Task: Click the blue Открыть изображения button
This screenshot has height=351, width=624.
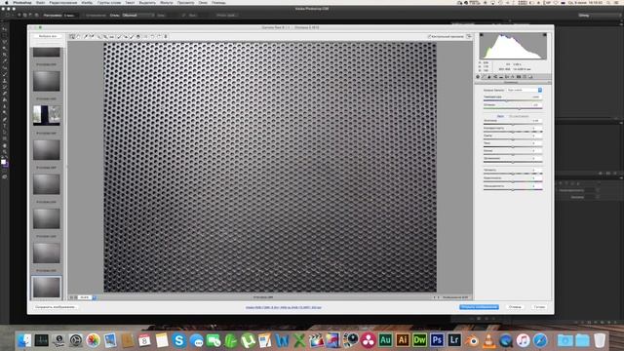Action: [479, 307]
